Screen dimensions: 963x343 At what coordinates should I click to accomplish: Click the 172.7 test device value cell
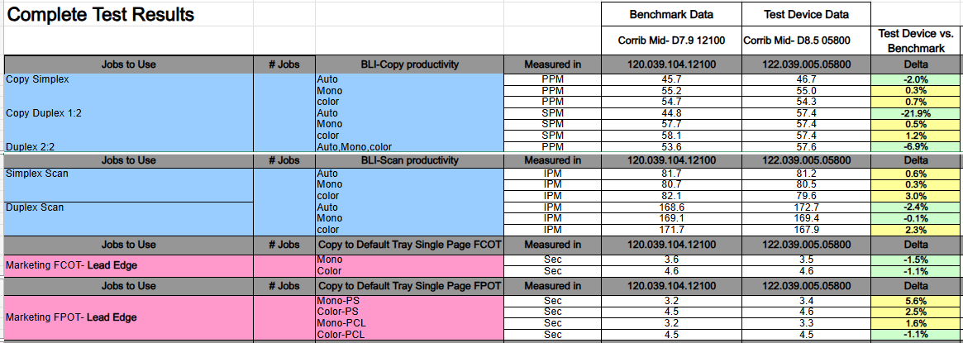pyautogui.click(x=807, y=207)
